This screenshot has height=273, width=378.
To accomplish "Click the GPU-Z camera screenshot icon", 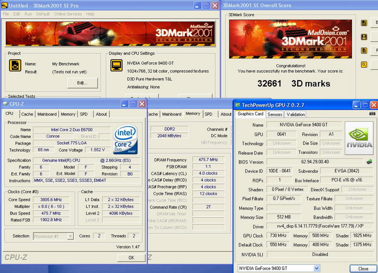I will pyautogui.click(x=372, y=113).
